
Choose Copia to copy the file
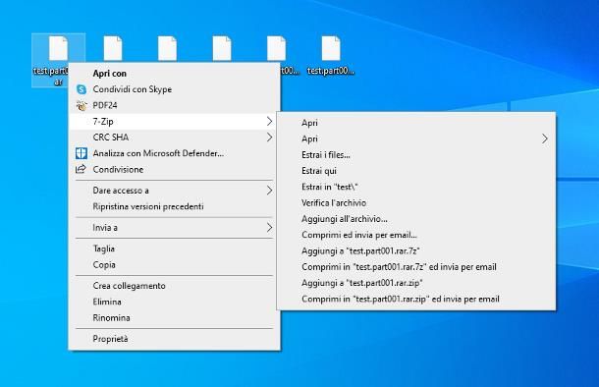[x=174, y=265]
